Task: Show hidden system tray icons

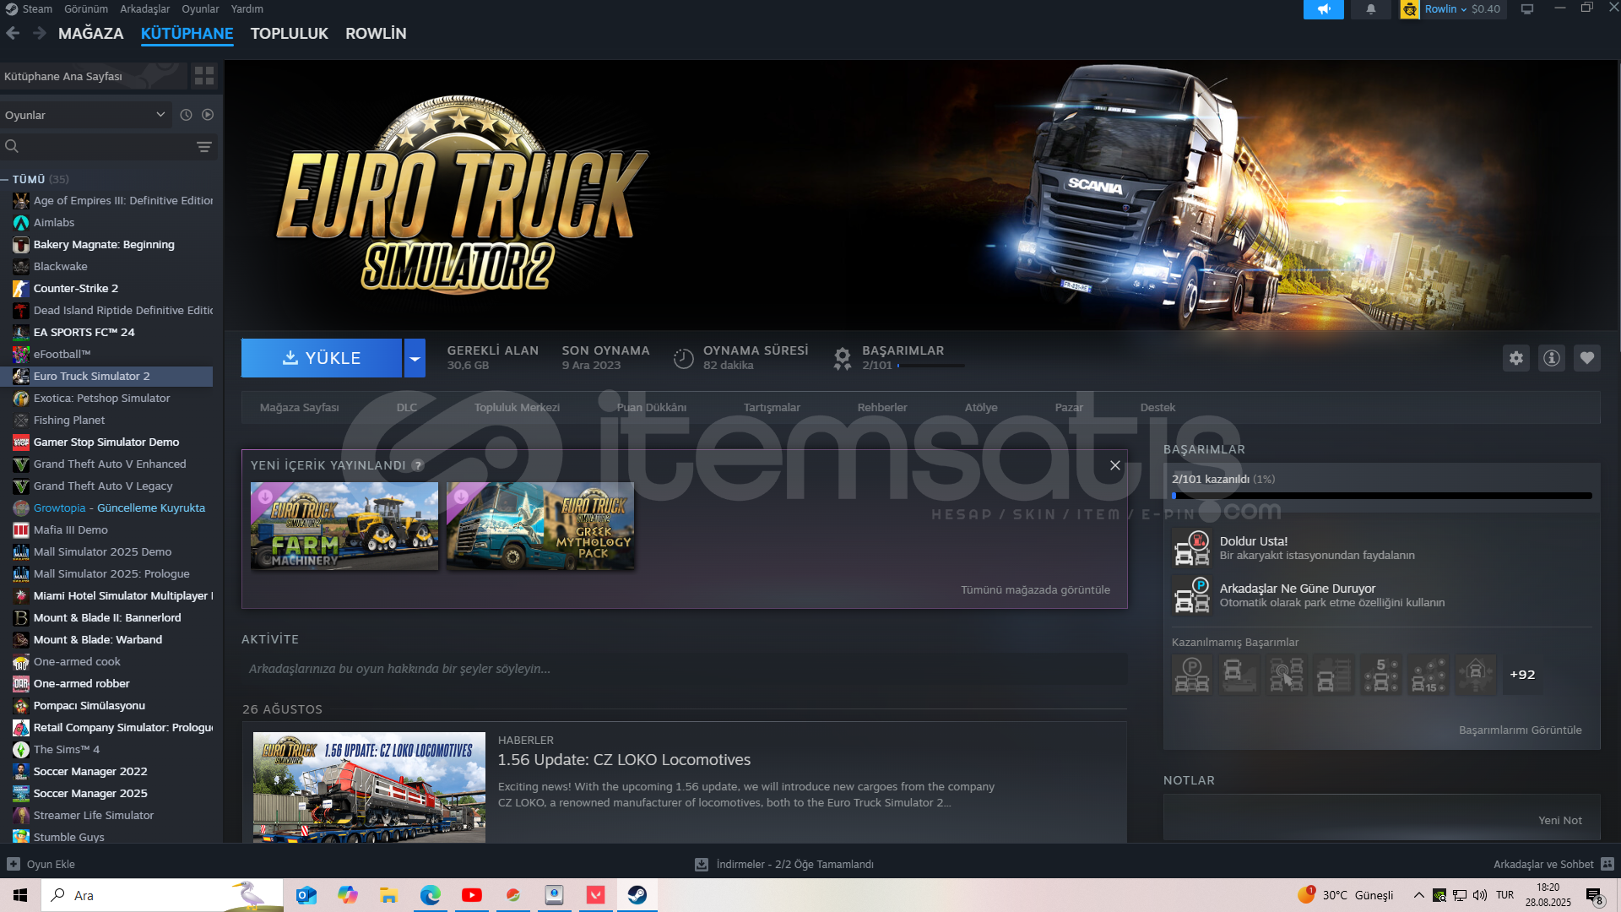Action: point(1418,895)
